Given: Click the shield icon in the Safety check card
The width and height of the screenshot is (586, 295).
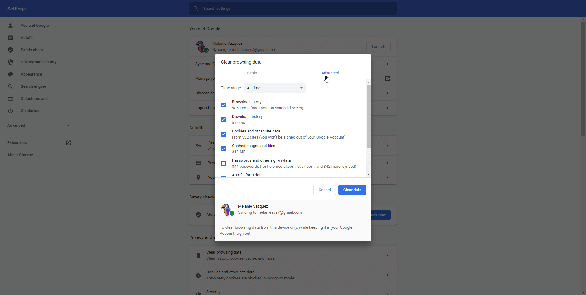Looking at the screenshot, I should 198,215.
